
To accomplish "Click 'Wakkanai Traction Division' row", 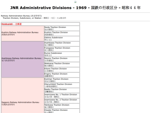I will (62, 64).
